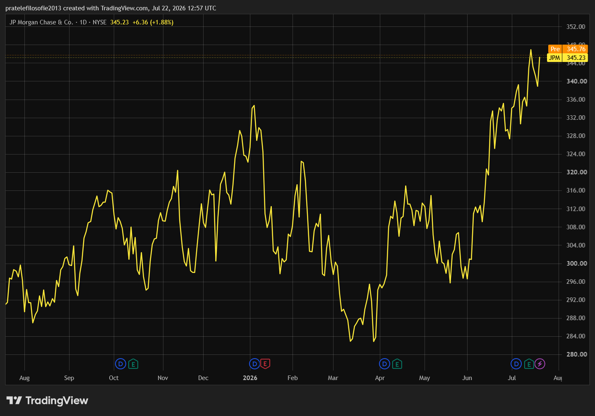Click the +6.36 (+1.88%) change value
Viewport: 595px width, 416px height.
(153, 22)
